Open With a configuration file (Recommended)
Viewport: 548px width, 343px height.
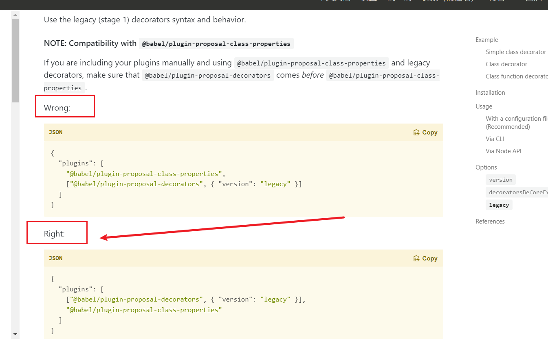517,123
